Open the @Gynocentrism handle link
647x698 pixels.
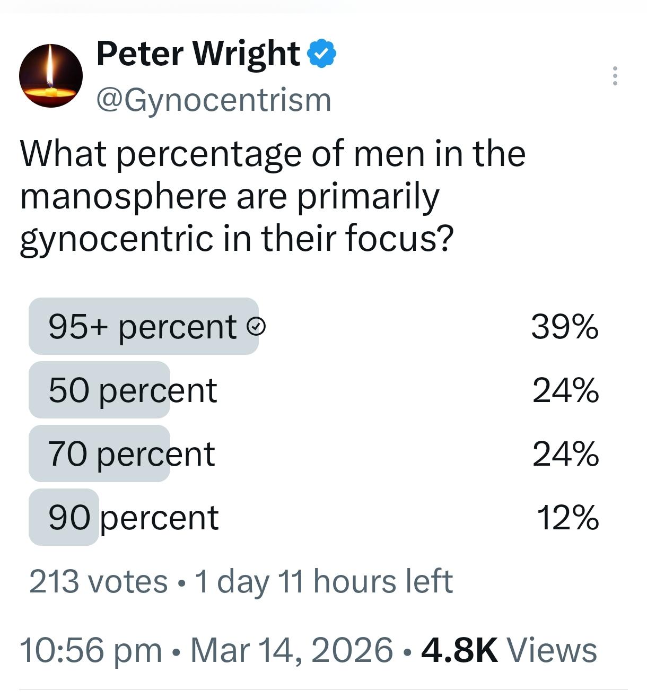[213, 99]
